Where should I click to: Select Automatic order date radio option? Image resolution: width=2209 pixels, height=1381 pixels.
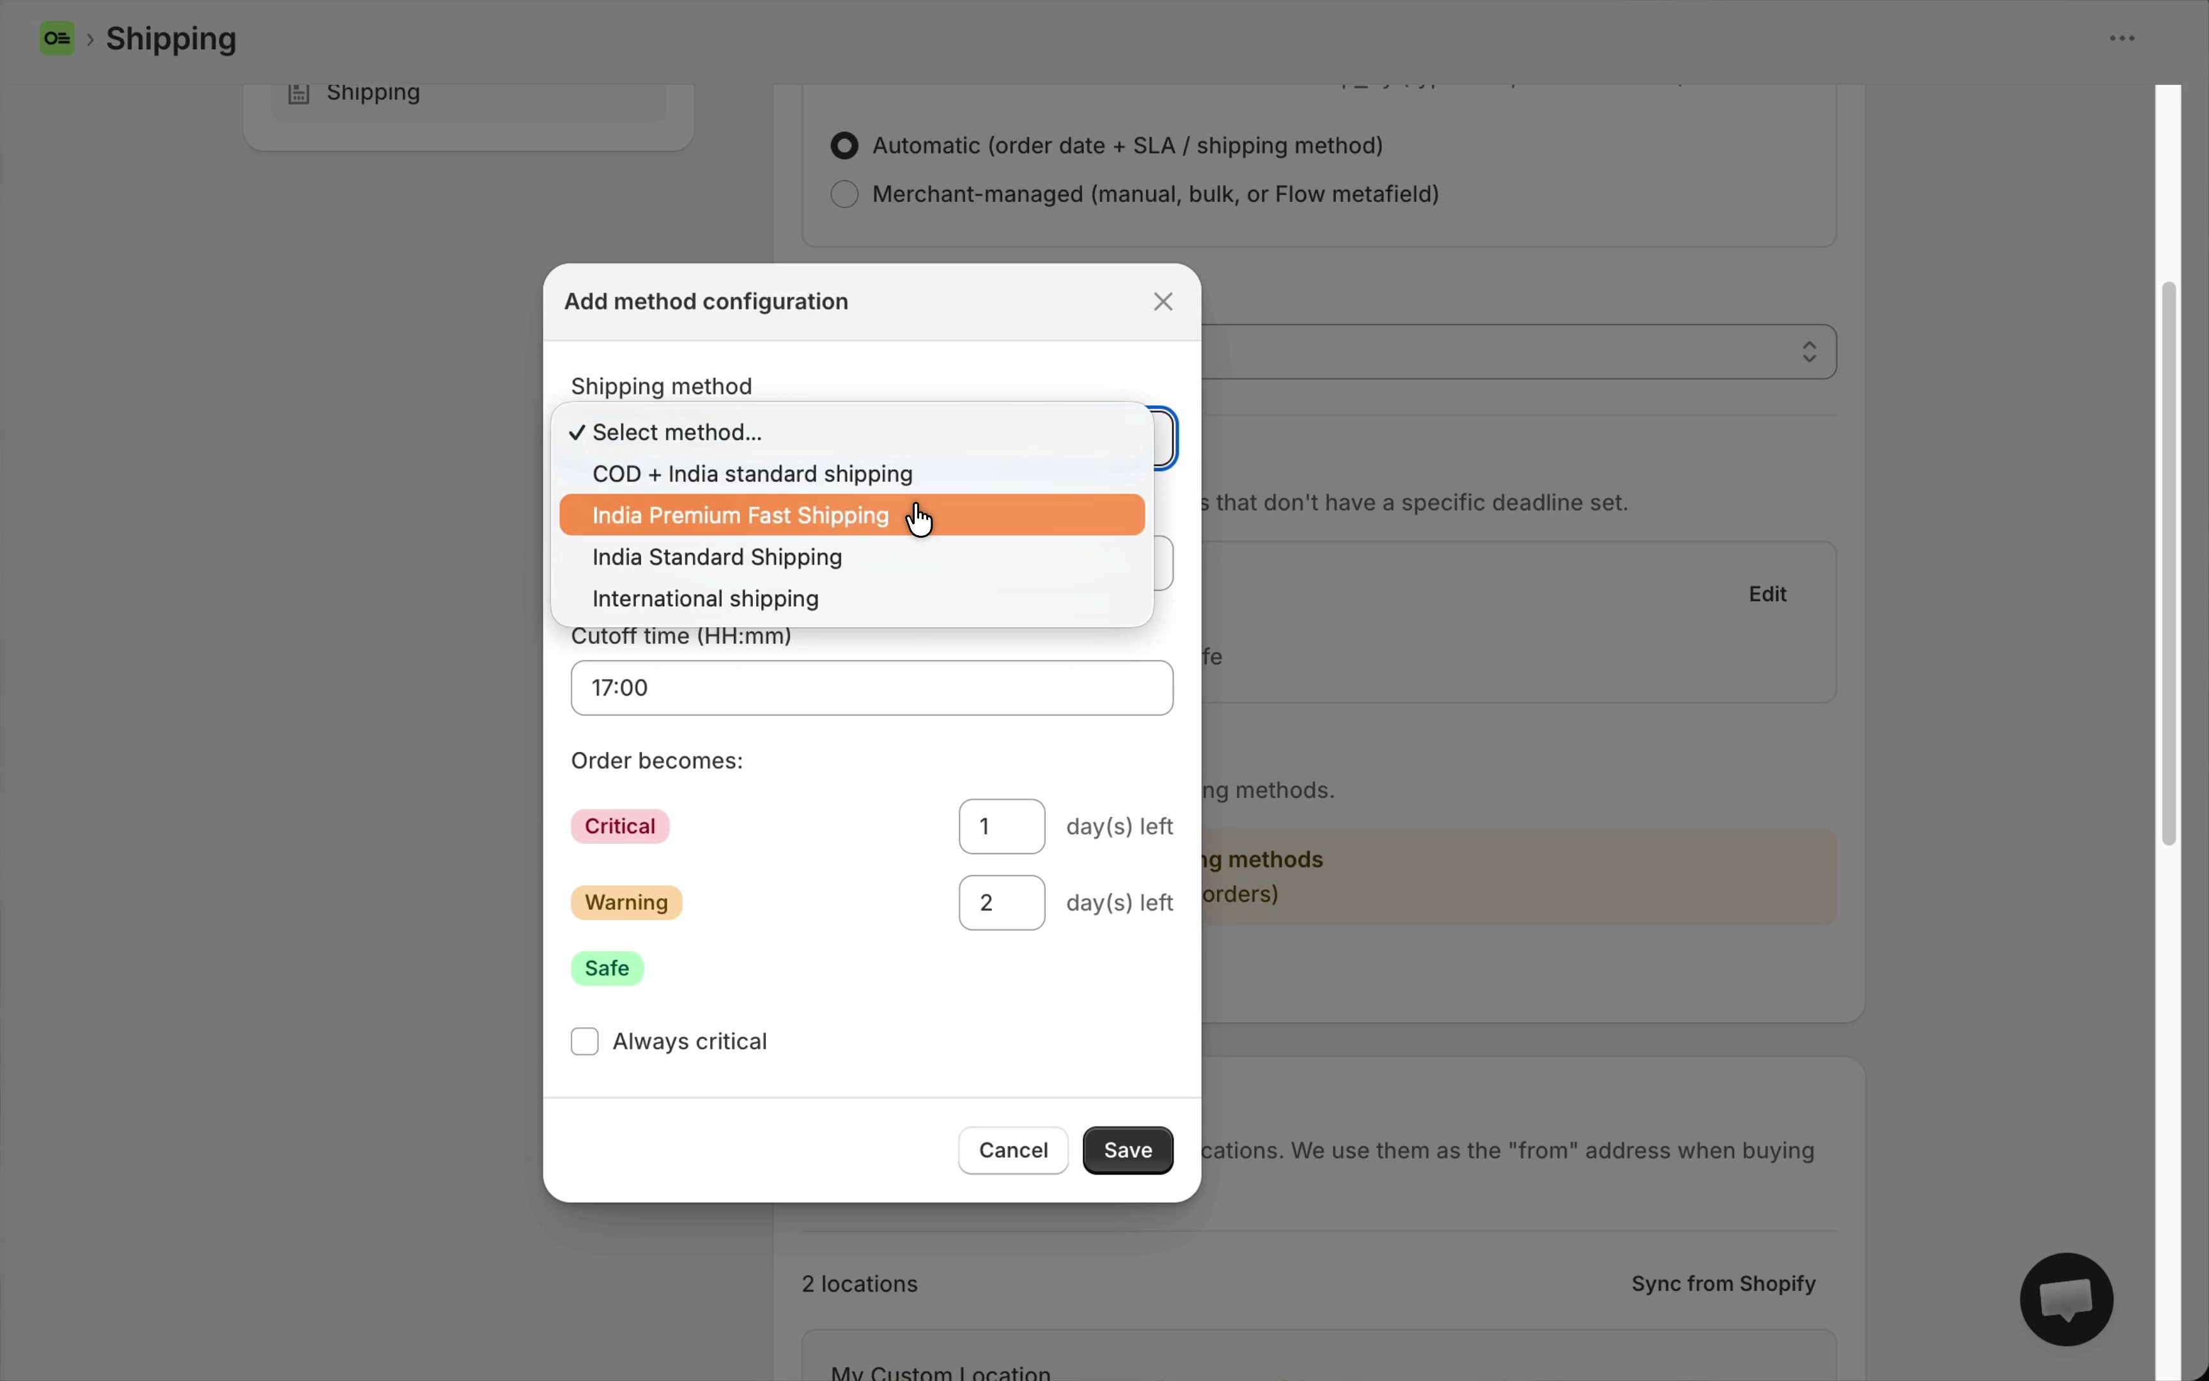[x=844, y=145]
